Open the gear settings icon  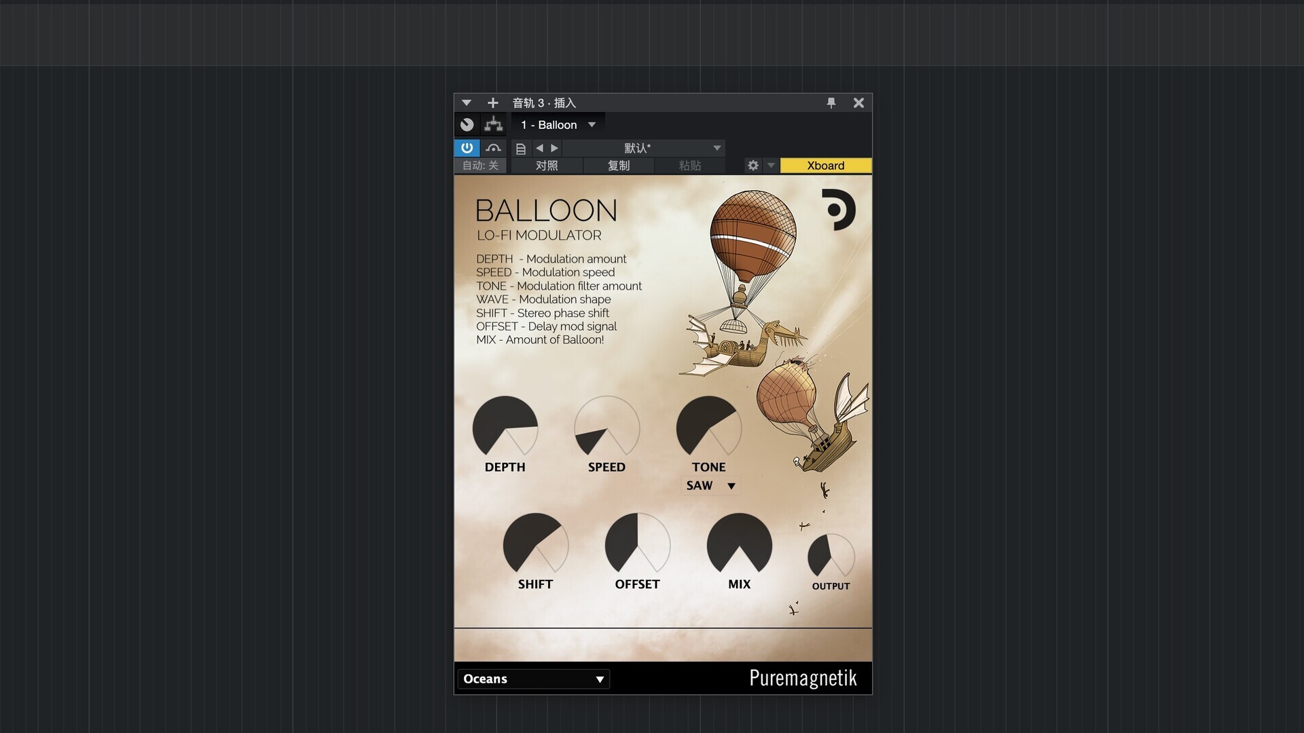(x=753, y=166)
